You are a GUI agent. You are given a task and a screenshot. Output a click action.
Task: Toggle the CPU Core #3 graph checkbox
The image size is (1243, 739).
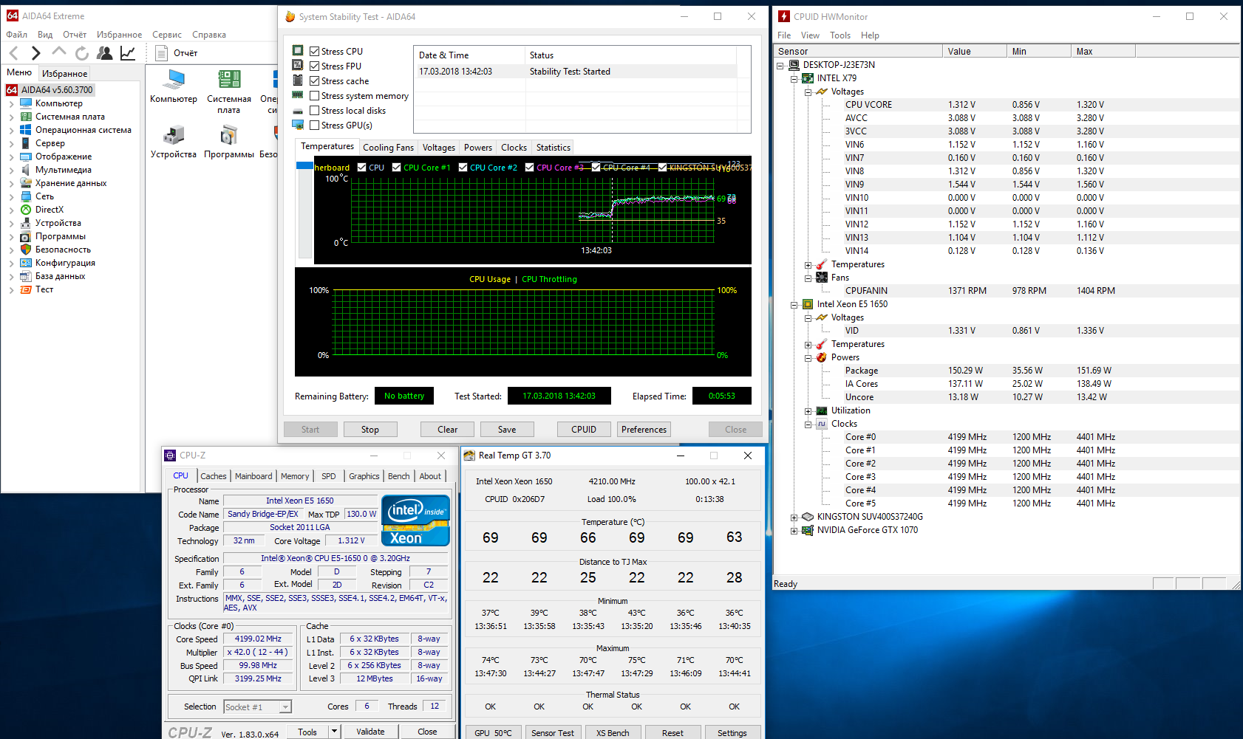pyautogui.click(x=530, y=168)
